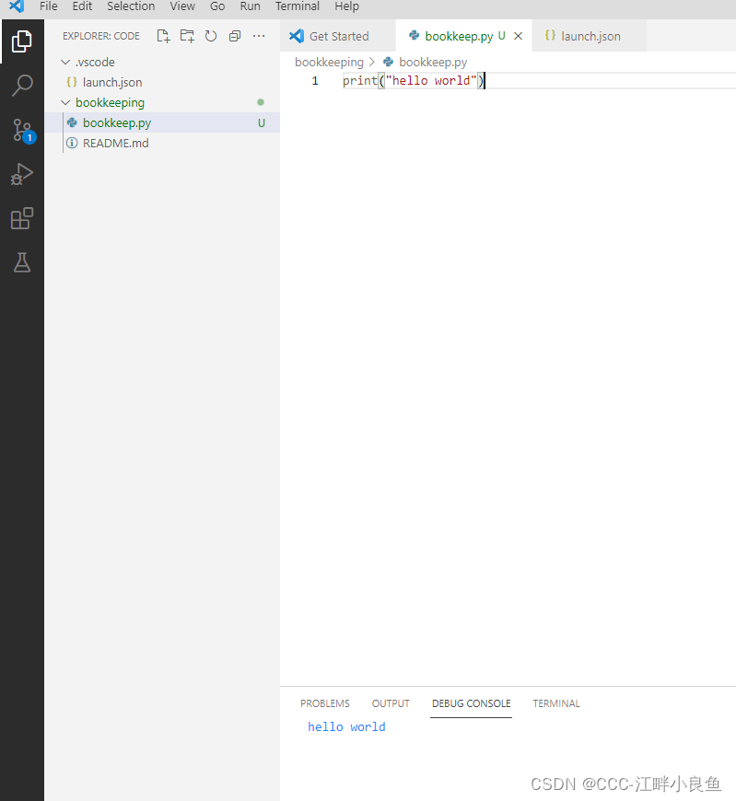
Task: Switch to the PROBLEMS panel tab
Action: pyautogui.click(x=325, y=703)
